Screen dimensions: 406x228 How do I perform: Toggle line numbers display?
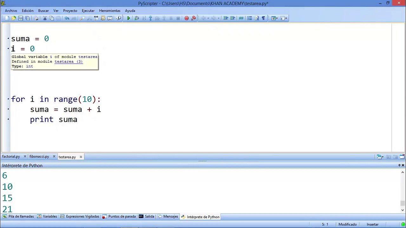(x=250, y=18)
